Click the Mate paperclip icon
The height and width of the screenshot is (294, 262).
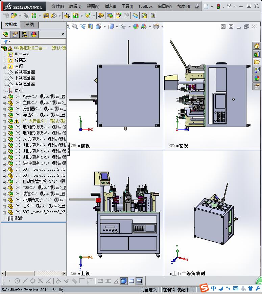pos(26,16)
